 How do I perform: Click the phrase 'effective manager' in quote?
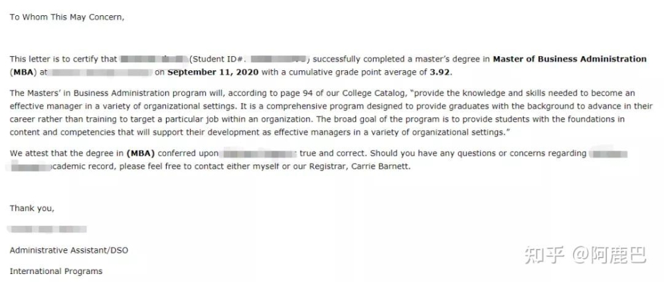click(x=39, y=107)
